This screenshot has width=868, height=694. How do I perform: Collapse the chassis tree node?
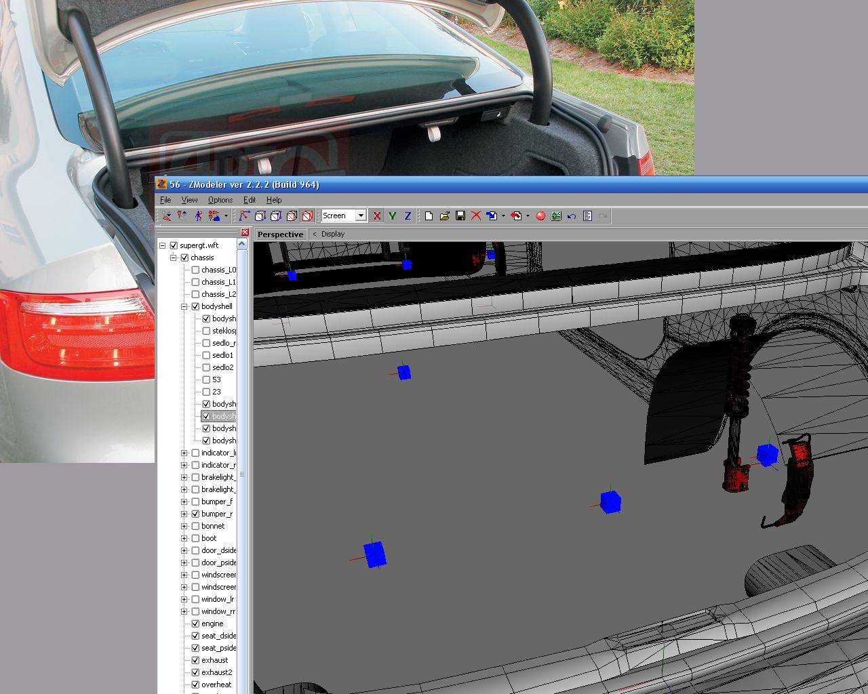174,258
